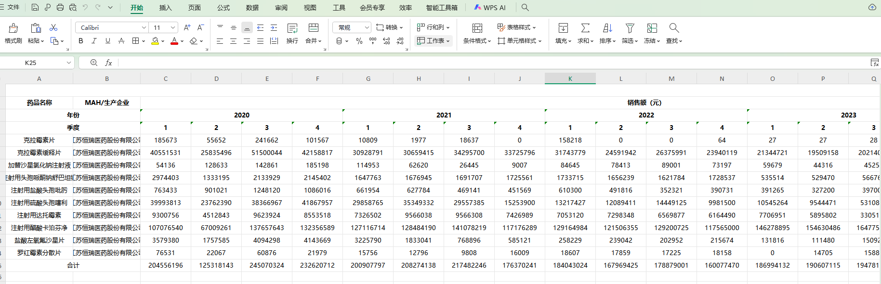Click the increase font size icon
Image resolution: width=881 pixels, height=284 pixels.
point(187,27)
